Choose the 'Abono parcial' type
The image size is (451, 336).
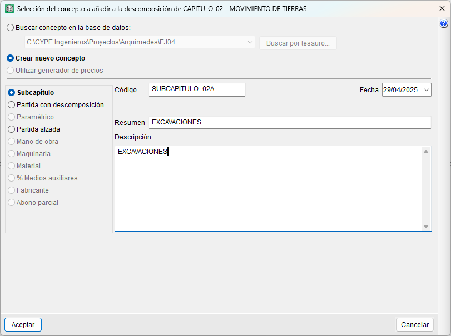[x=33, y=203]
